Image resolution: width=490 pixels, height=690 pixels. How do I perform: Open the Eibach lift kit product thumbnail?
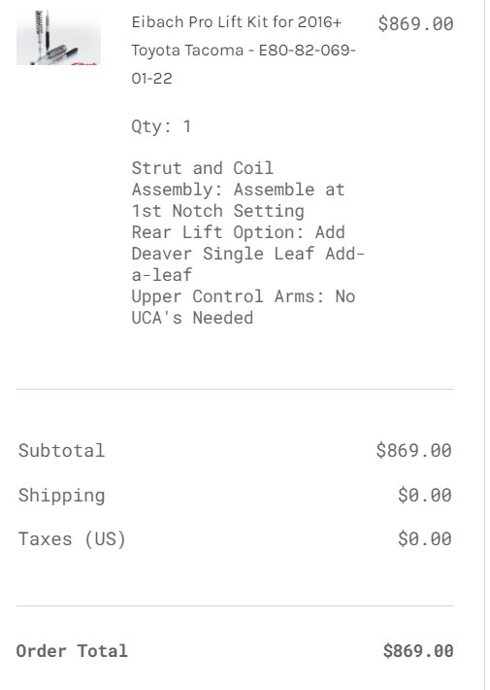pyautogui.click(x=58, y=37)
